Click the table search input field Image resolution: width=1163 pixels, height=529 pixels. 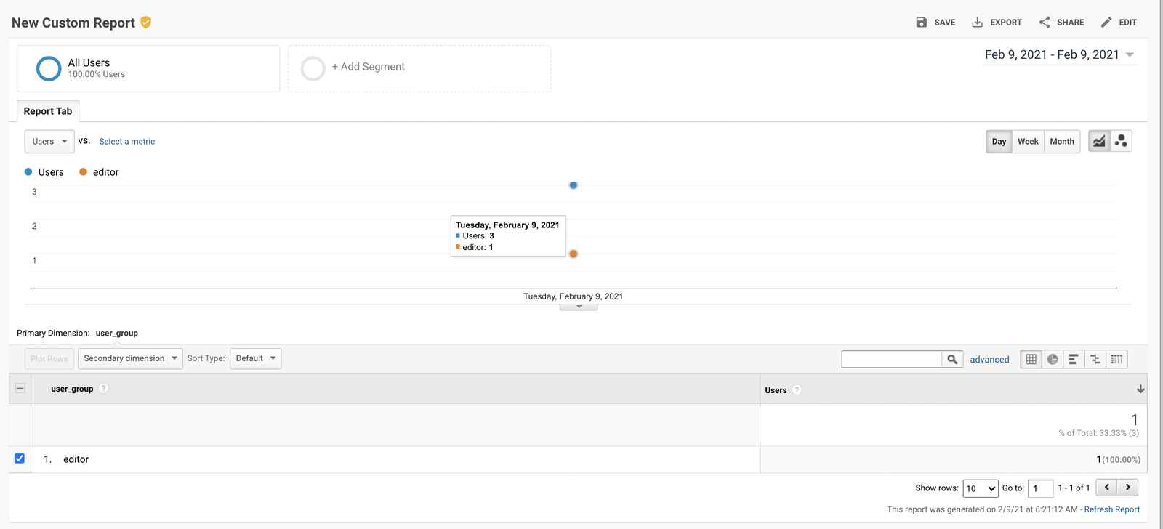(891, 359)
